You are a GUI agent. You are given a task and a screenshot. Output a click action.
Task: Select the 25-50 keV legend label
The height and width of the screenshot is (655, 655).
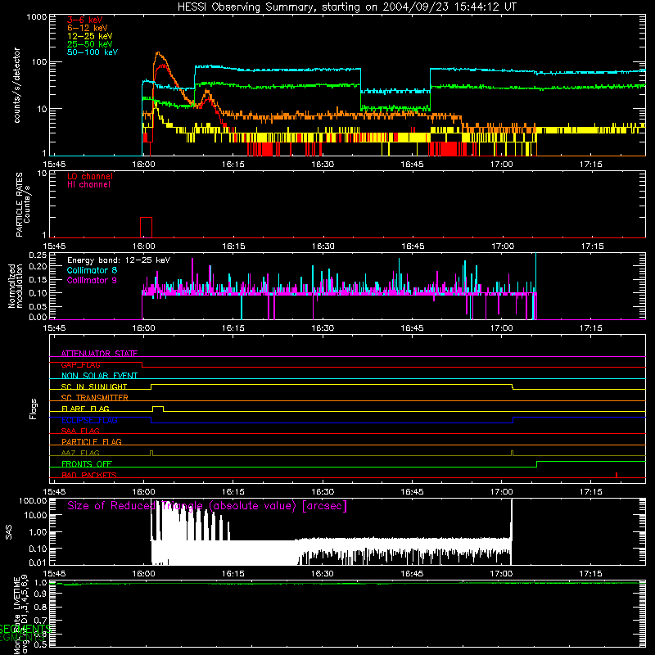point(90,44)
